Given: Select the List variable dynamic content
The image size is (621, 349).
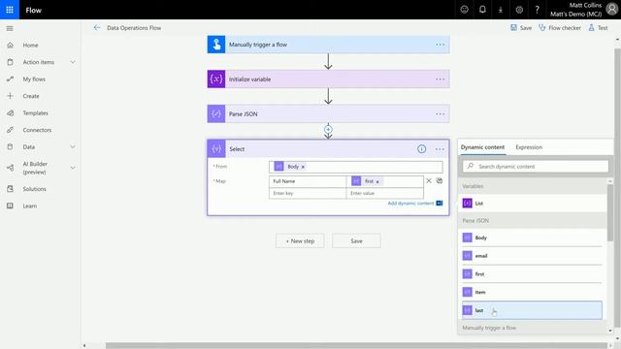Looking at the screenshot, I should (x=533, y=203).
